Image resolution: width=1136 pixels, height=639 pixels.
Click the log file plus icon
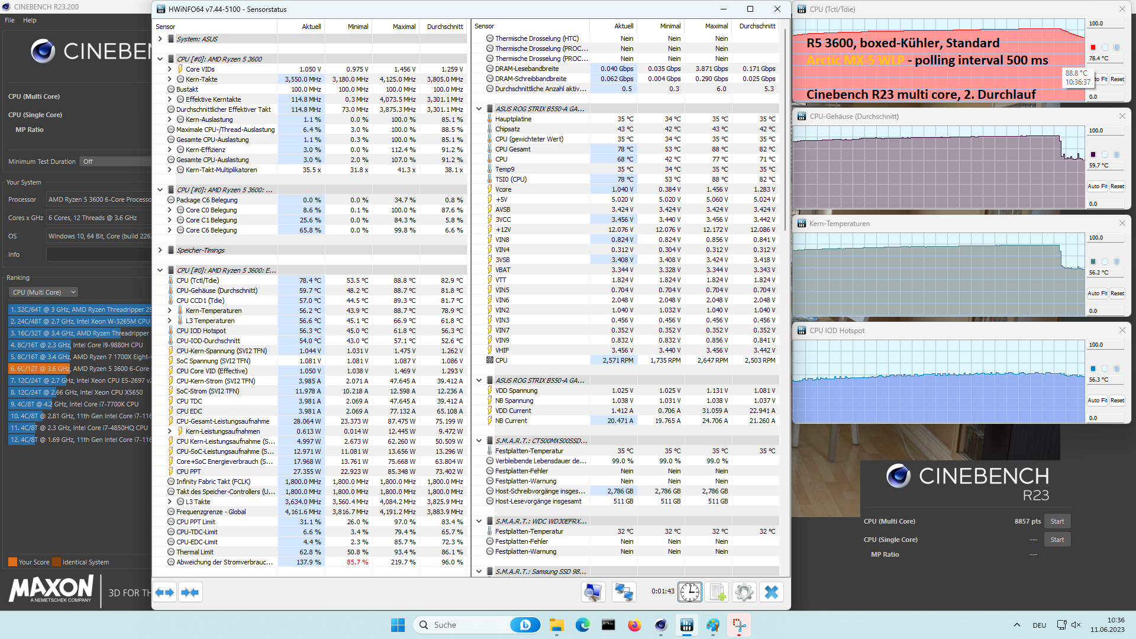[717, 592]
